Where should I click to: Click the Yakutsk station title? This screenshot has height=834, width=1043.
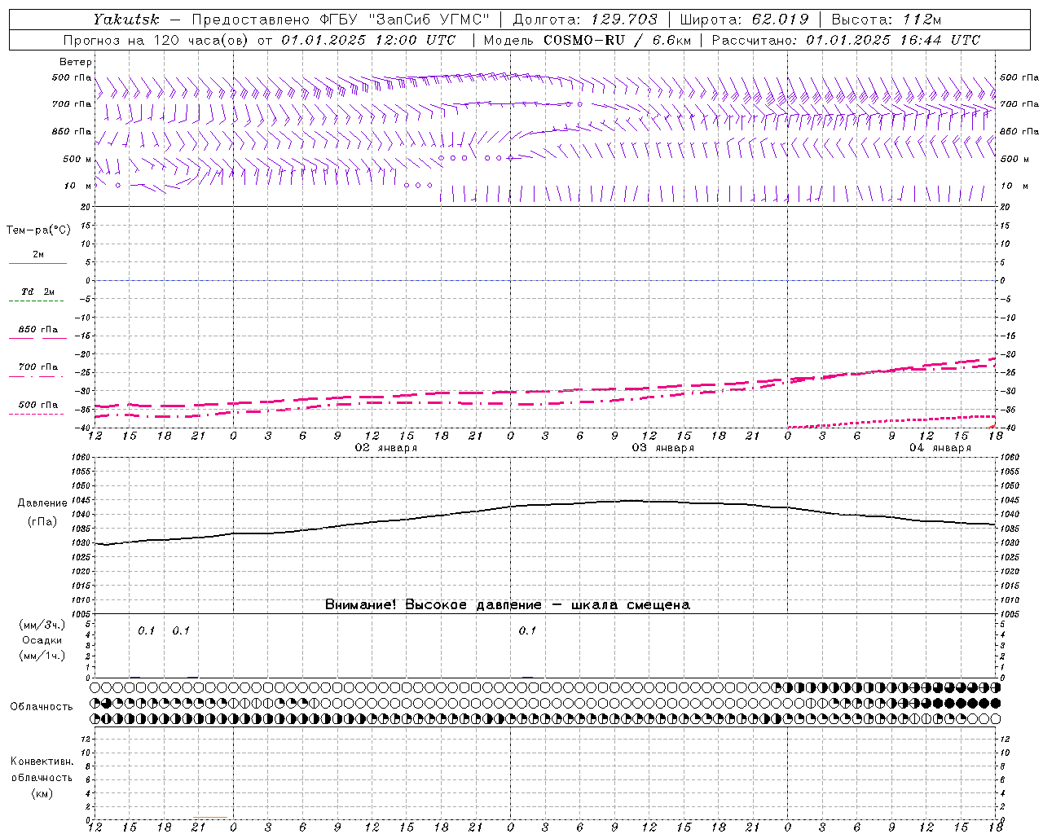pyautogui.click(x=126, y=20)
